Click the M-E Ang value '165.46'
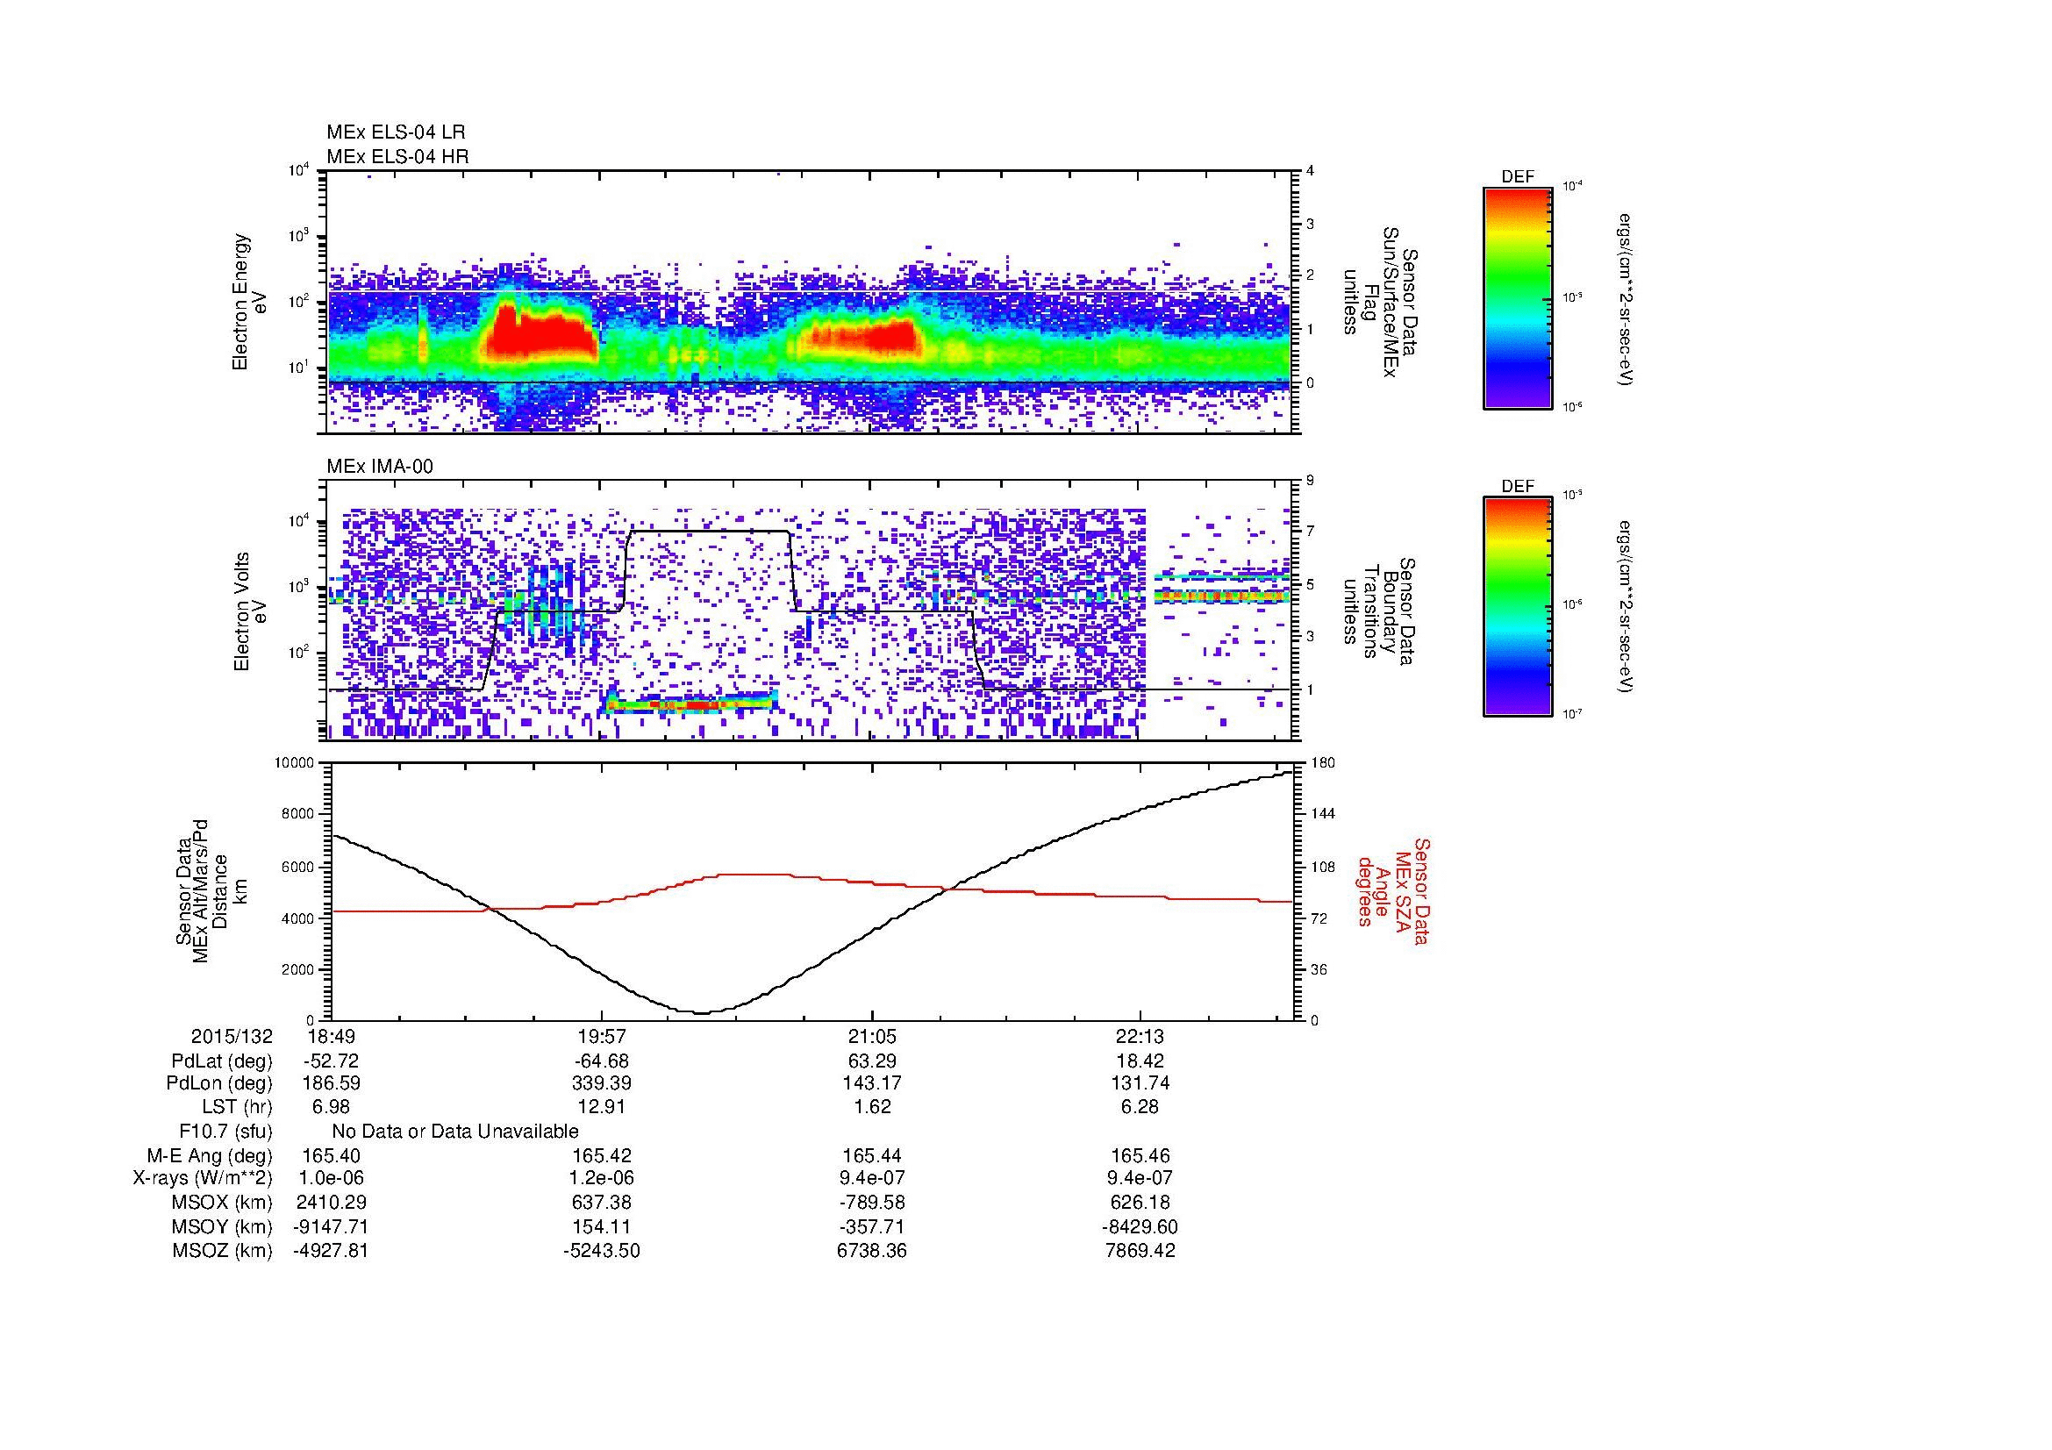The image size is (2052, 1450). click(x=1140, y=1156)
